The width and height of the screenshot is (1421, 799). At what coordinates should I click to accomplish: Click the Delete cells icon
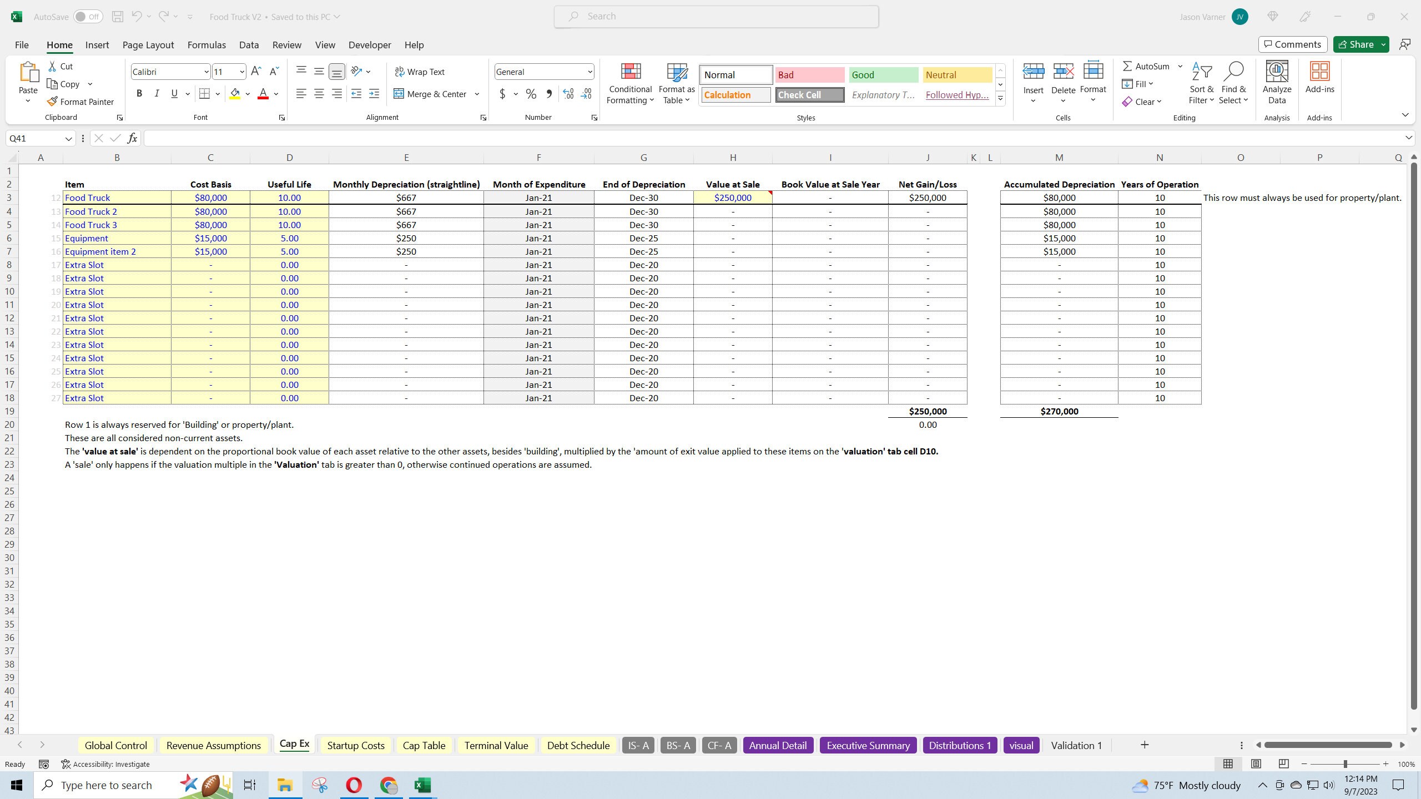pyautogui.click(x=1063, y=72)
